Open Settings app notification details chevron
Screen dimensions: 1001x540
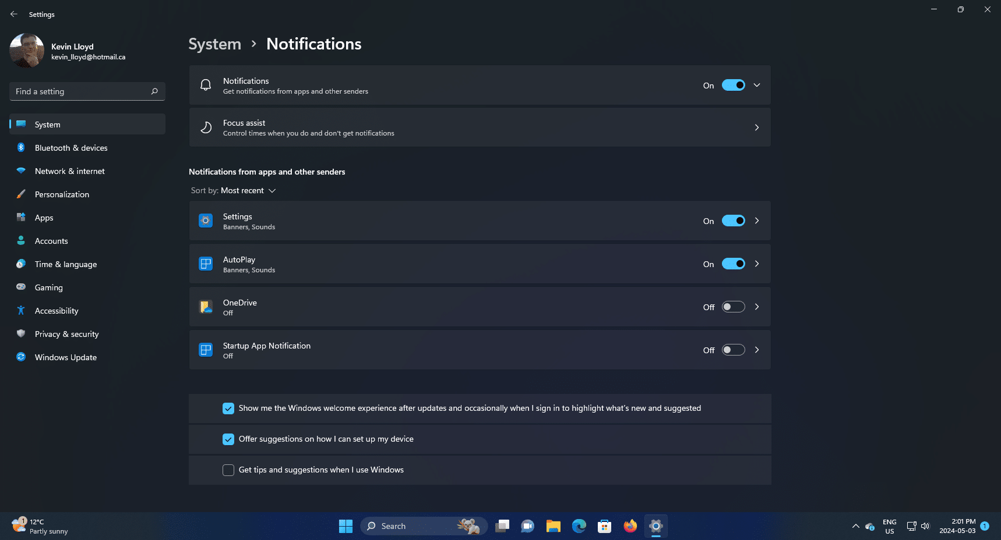[x=757, y=221]
